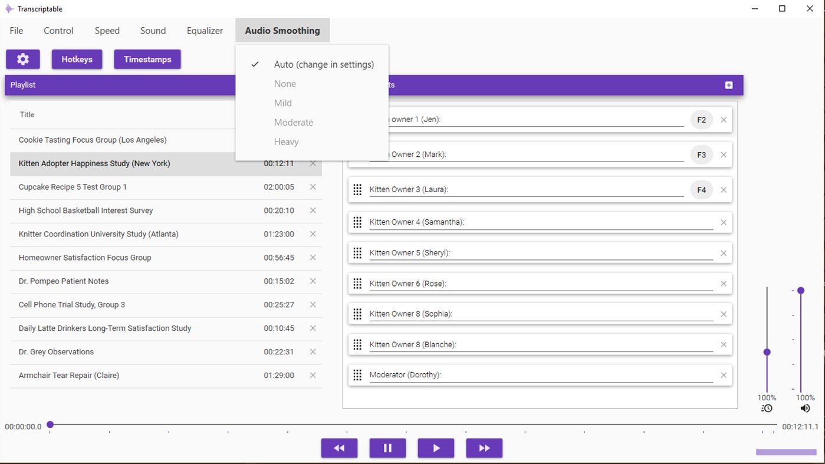
Task: Open the Control menu
Action: [x=58, y=30]
